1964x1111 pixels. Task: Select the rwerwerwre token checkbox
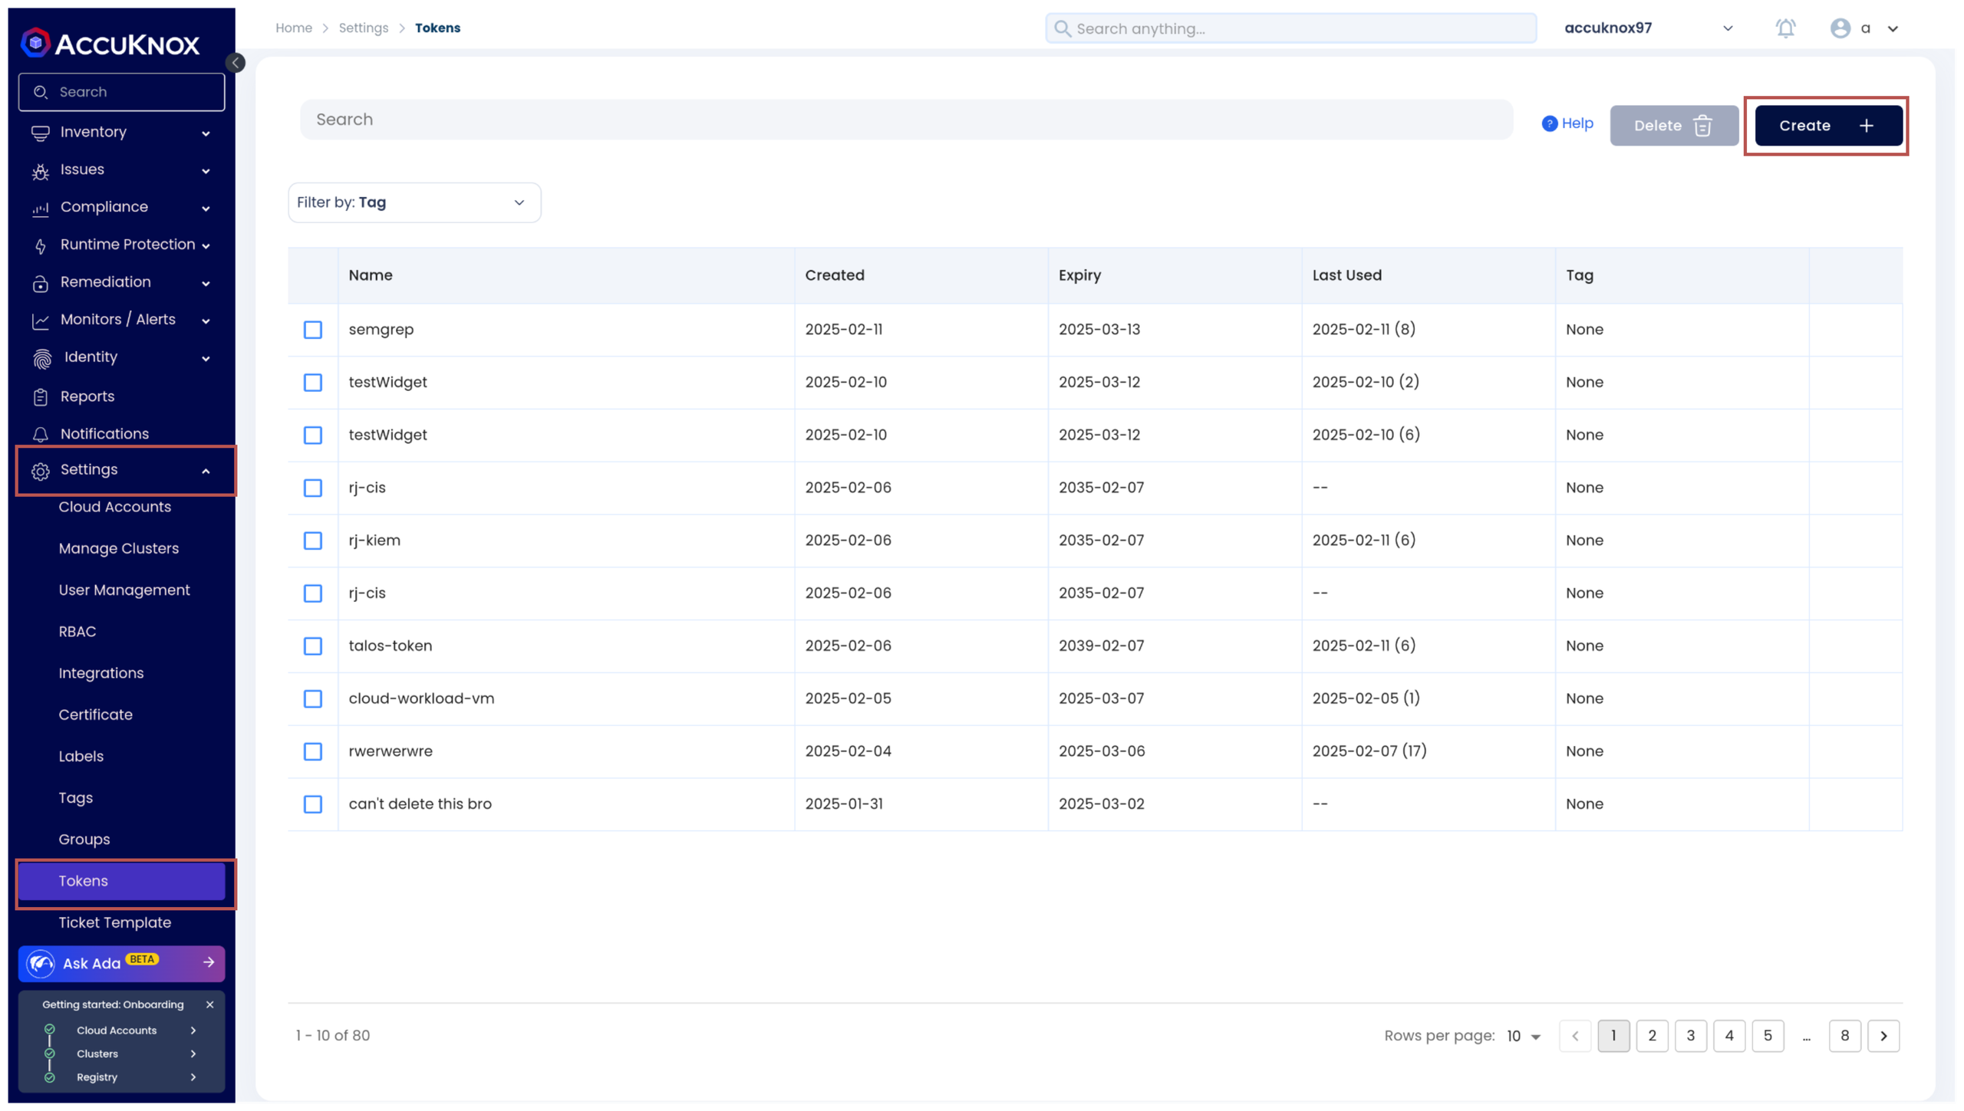(313, 751)
